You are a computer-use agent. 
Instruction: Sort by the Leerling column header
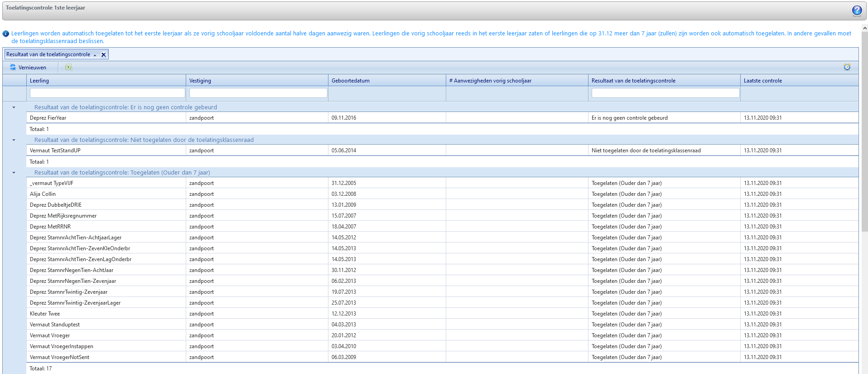tap(106, 81)
